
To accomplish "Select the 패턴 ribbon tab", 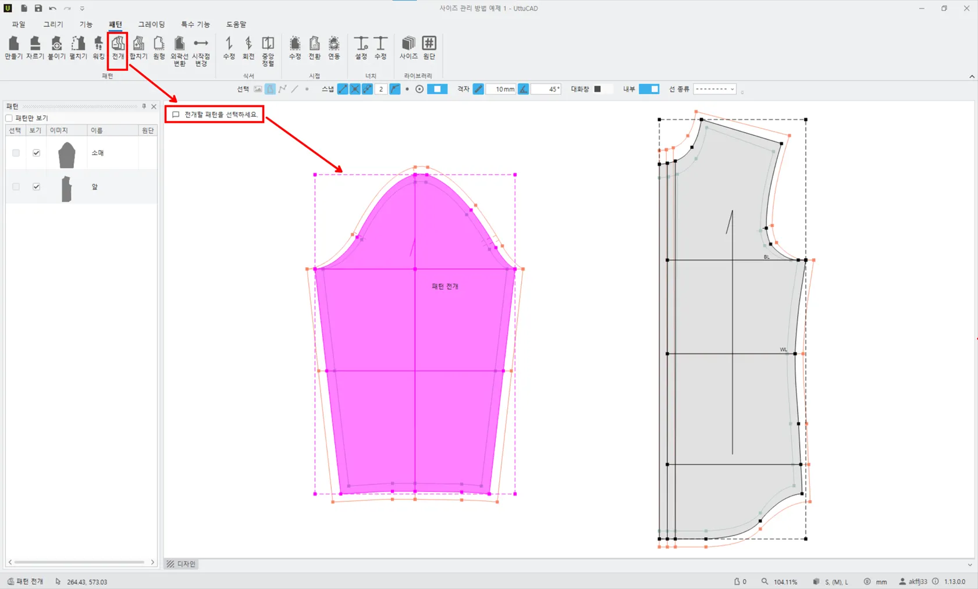I will 115,24.
